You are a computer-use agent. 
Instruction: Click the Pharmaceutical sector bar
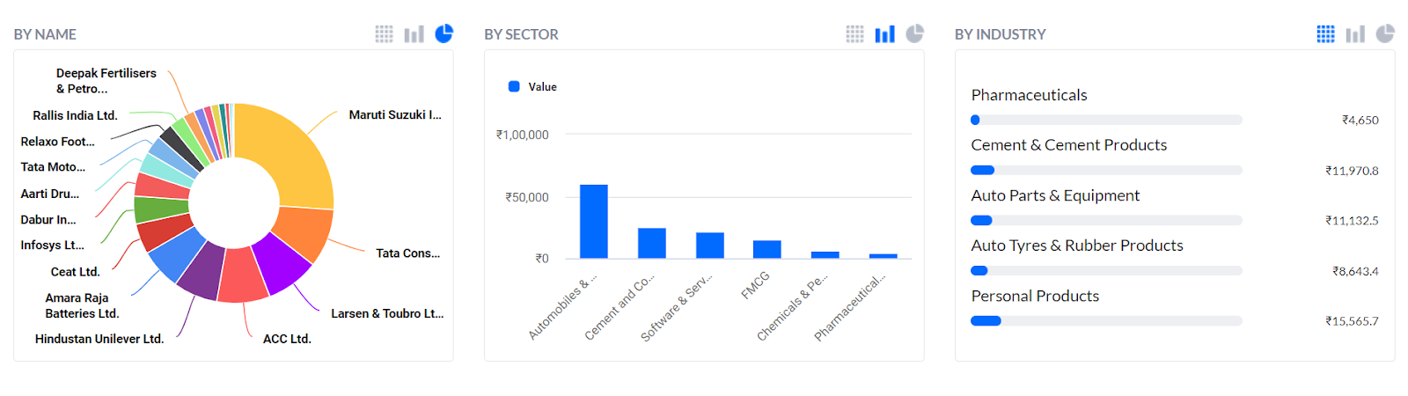[884, 256]
